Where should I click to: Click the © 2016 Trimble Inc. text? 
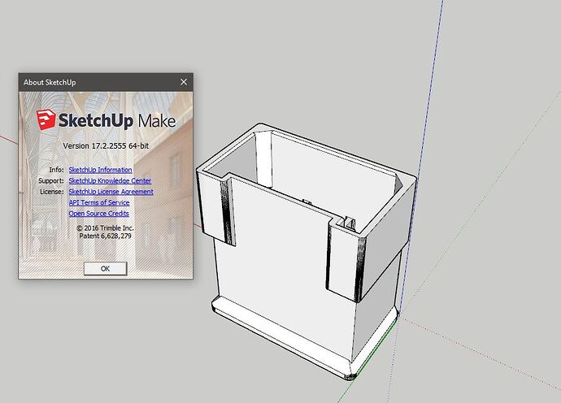105,227
